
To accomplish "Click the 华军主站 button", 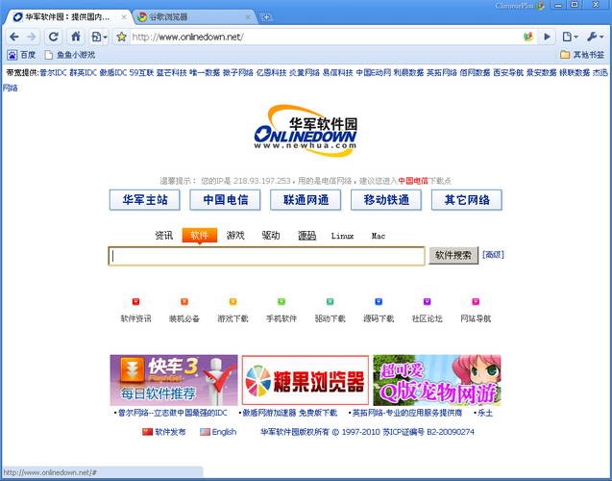I will tap(145, 200).
